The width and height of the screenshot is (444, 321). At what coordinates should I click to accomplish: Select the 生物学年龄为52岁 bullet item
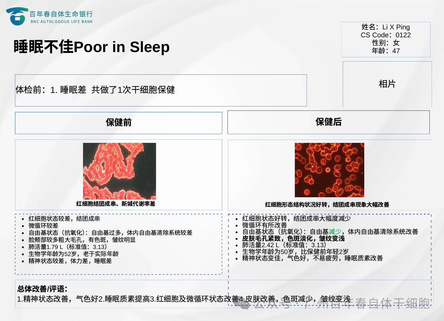point(74,254)
